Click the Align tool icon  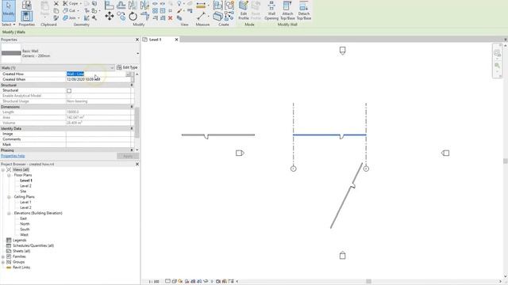coord(110,5)
